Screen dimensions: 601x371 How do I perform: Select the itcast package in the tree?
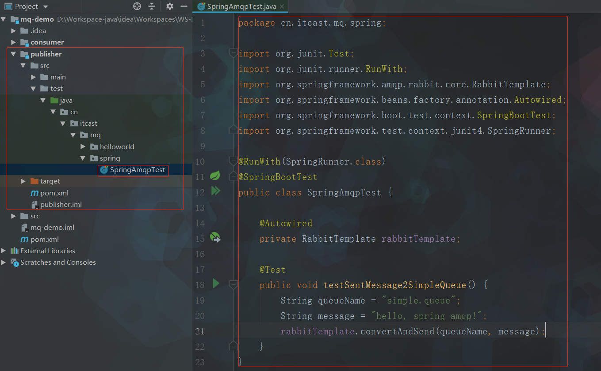(88, 124)
